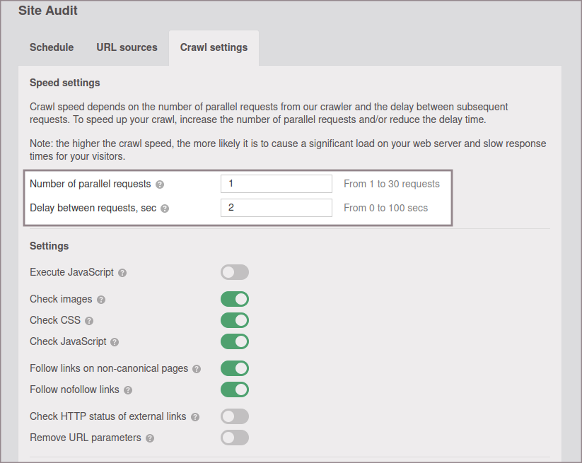This screenshot has height=463, width=582.
Task: Click the Execute JavaScript help icon
Action: tap(122, 273)
